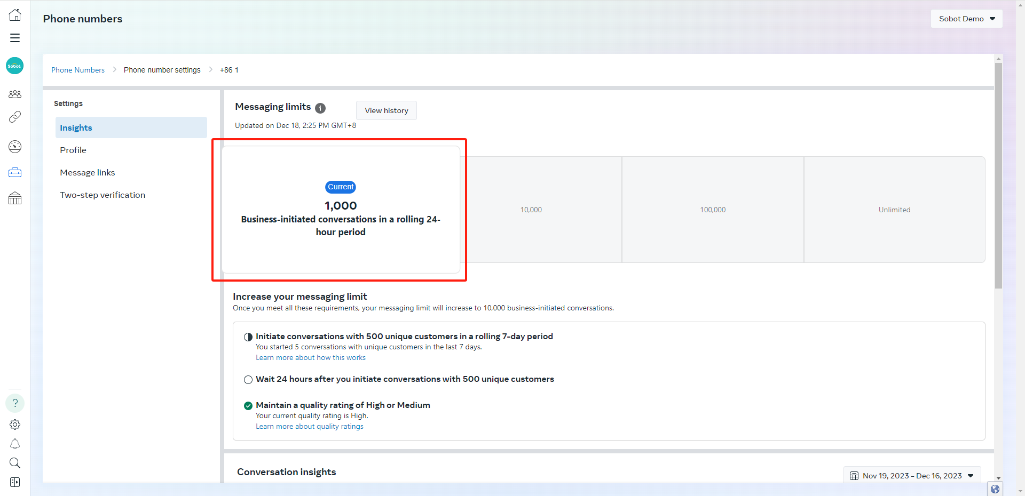Open the link chain sidebar icon
Screen dimensions: 1025x496
[x=15, y=117]
